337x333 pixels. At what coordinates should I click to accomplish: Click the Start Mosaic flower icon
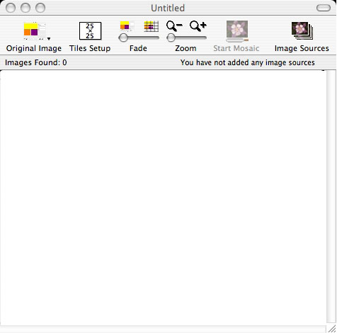237,31
